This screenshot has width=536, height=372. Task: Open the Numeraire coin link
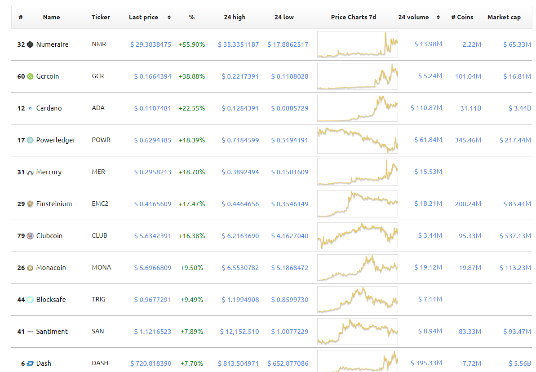point(52,44)
